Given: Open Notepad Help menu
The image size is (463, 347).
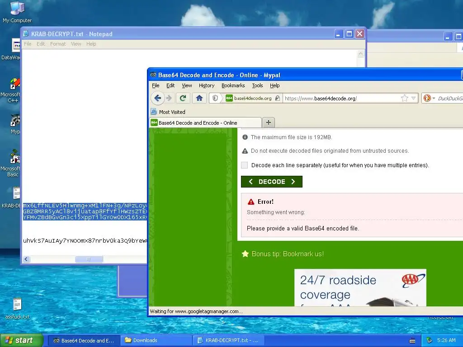Looking at the screenshot, I should click(91, 44).
